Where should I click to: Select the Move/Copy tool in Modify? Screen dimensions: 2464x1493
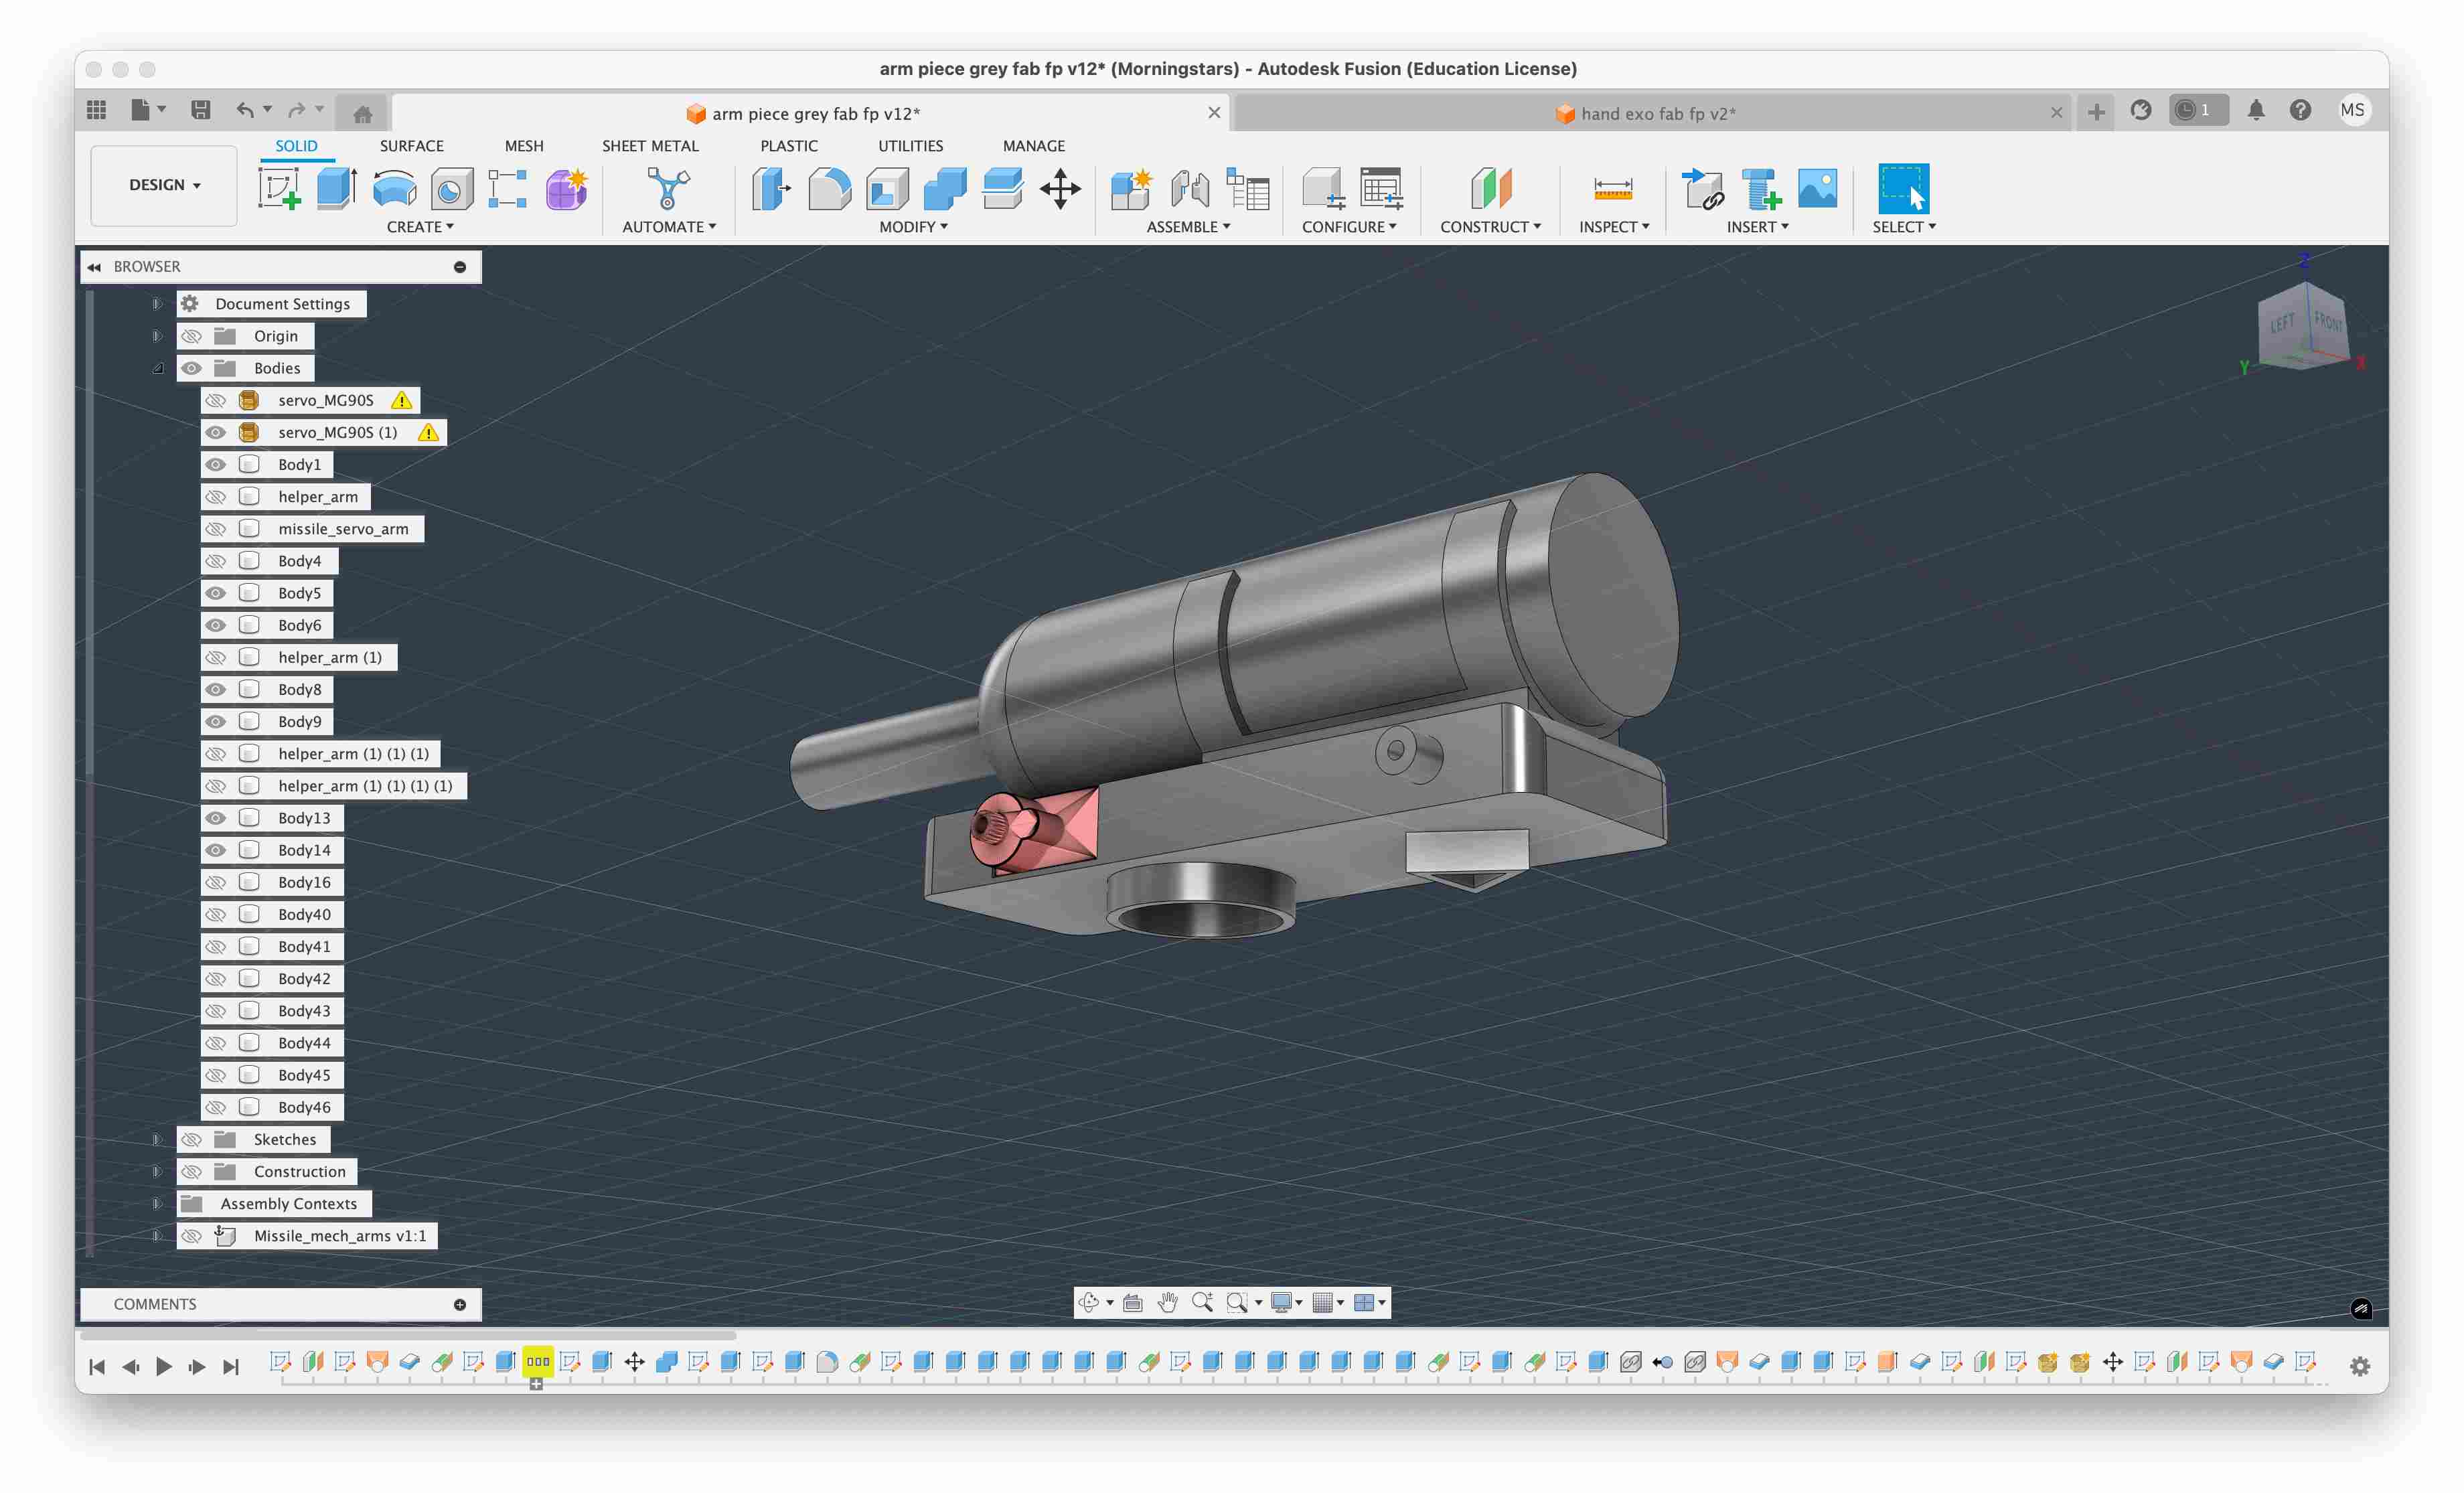[1060, 188]
